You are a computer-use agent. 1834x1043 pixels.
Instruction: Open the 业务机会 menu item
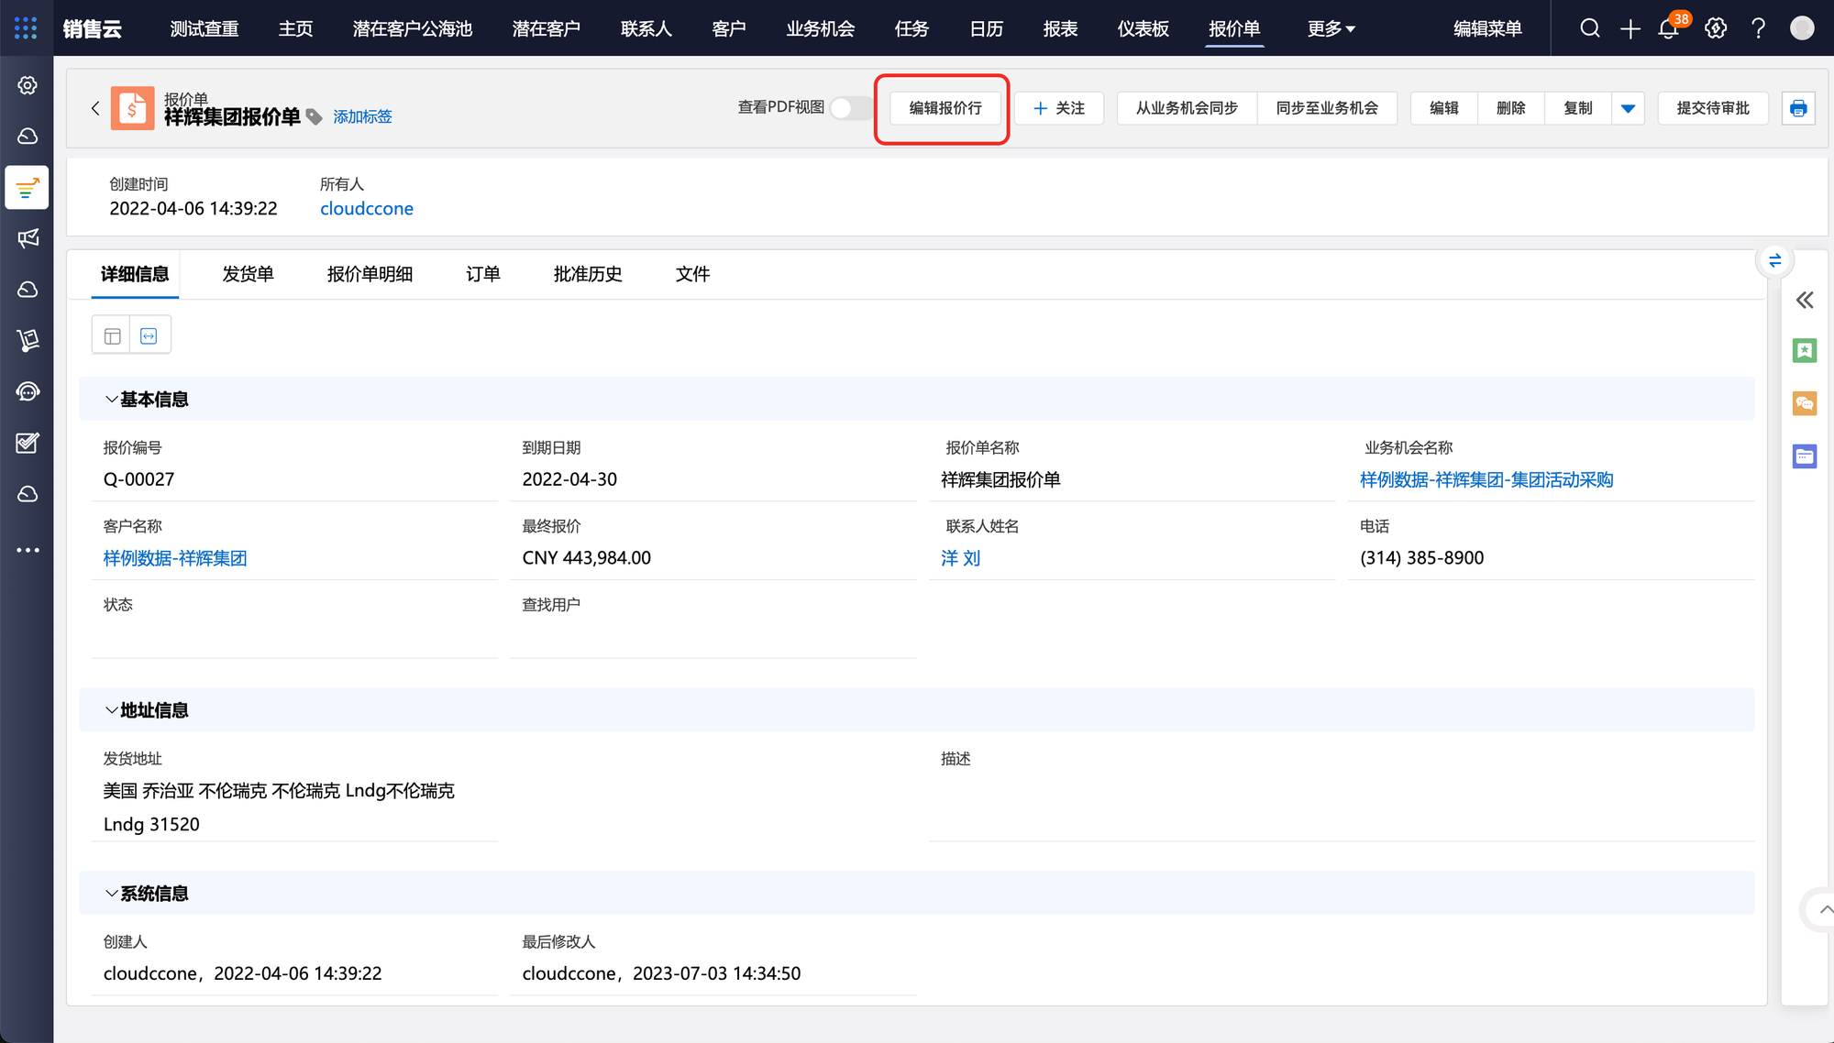click(820, 29)
